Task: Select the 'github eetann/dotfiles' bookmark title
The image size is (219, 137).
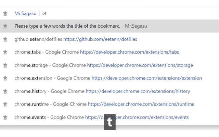Action: click(x=38, y=39)
